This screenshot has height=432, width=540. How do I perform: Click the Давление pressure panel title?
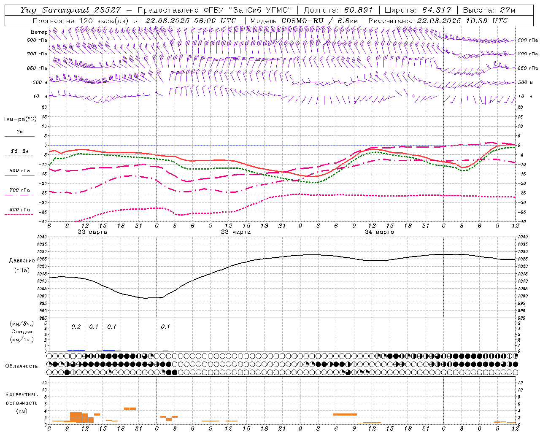(x=22, y=261)
